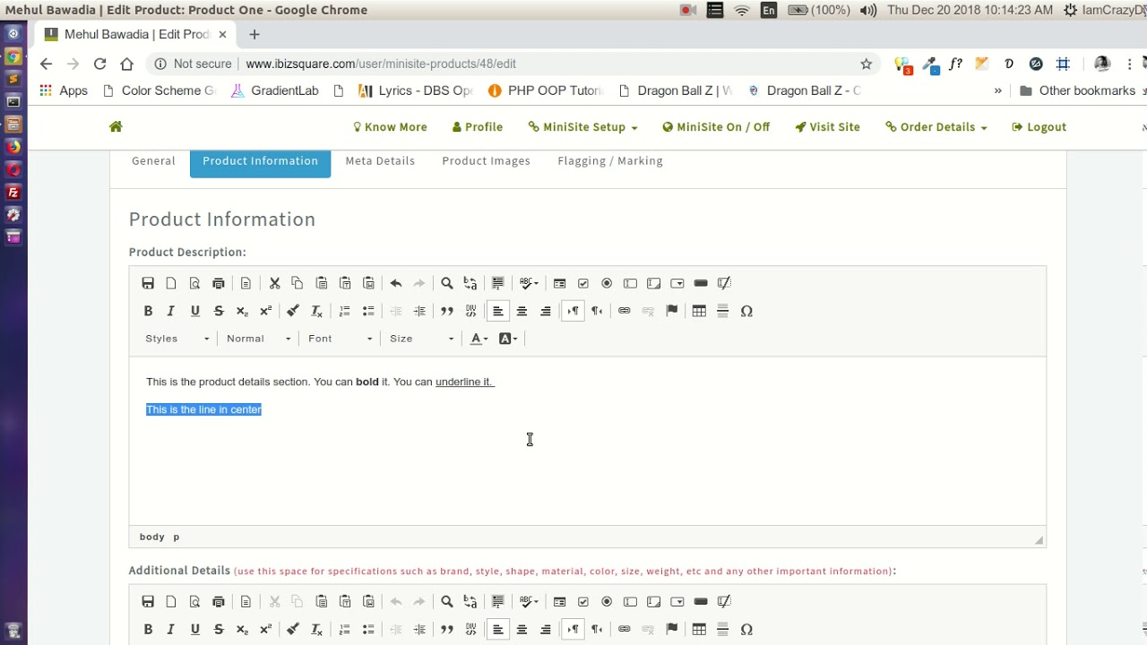This screenshot has height=645, width=1147.
Task: Open the Flagging / Marking tab
Action: [x=610, y=161]
